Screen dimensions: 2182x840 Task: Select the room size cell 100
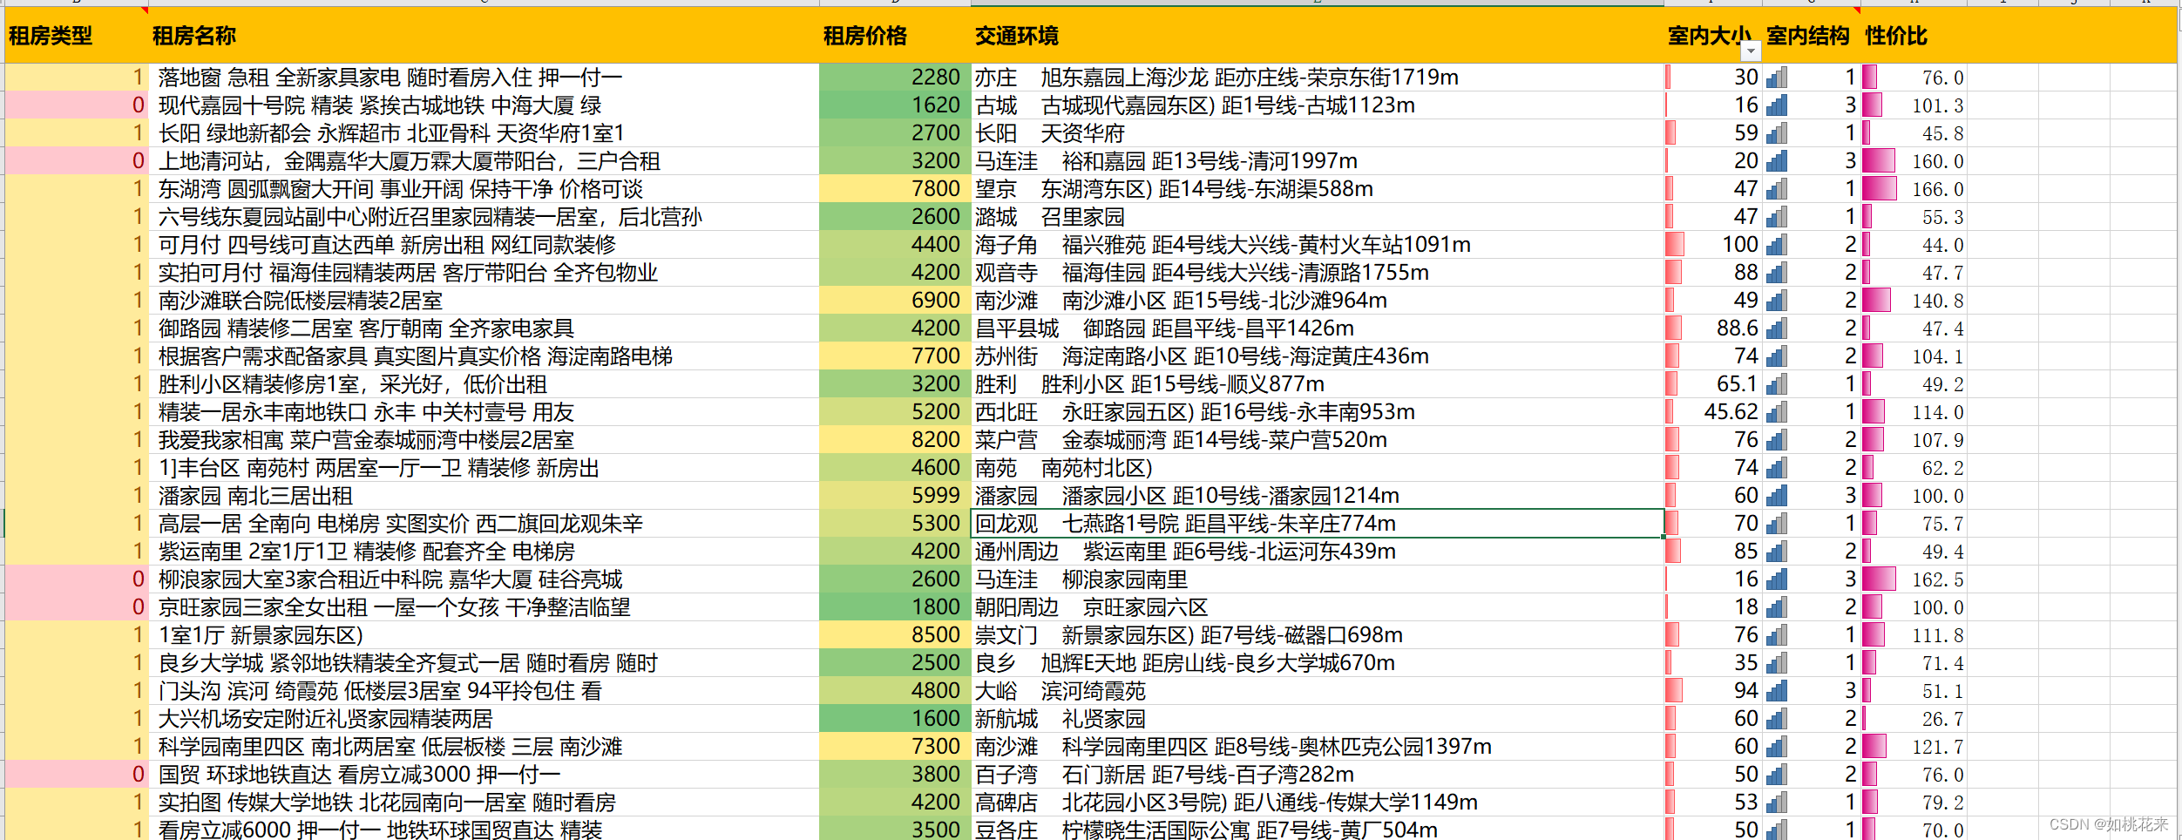pos(1713,245)
